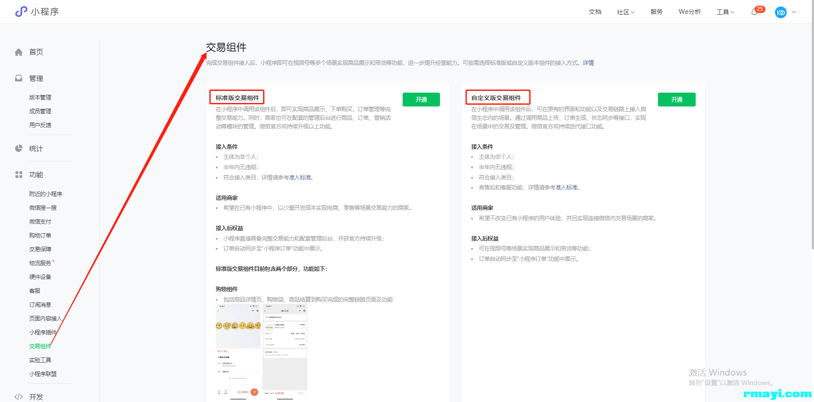Go to 首页 in the sidebar

pyautogui.click(x=36, y=52)
